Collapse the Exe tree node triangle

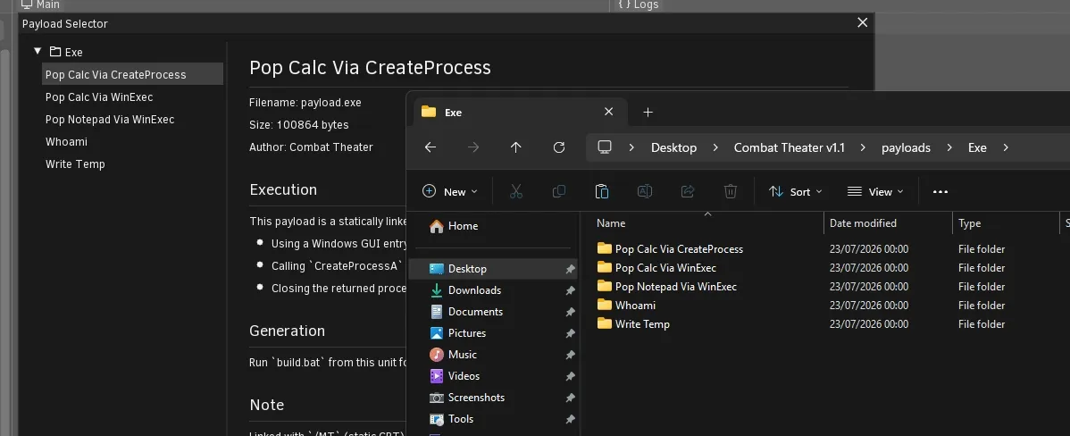pos(38,51)
